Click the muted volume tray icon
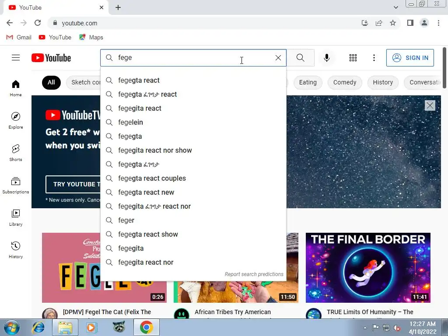 click(x=397, y=328)
